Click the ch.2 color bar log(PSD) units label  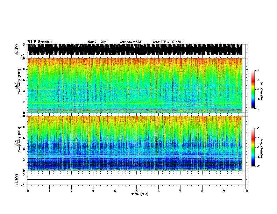[262, 149]
